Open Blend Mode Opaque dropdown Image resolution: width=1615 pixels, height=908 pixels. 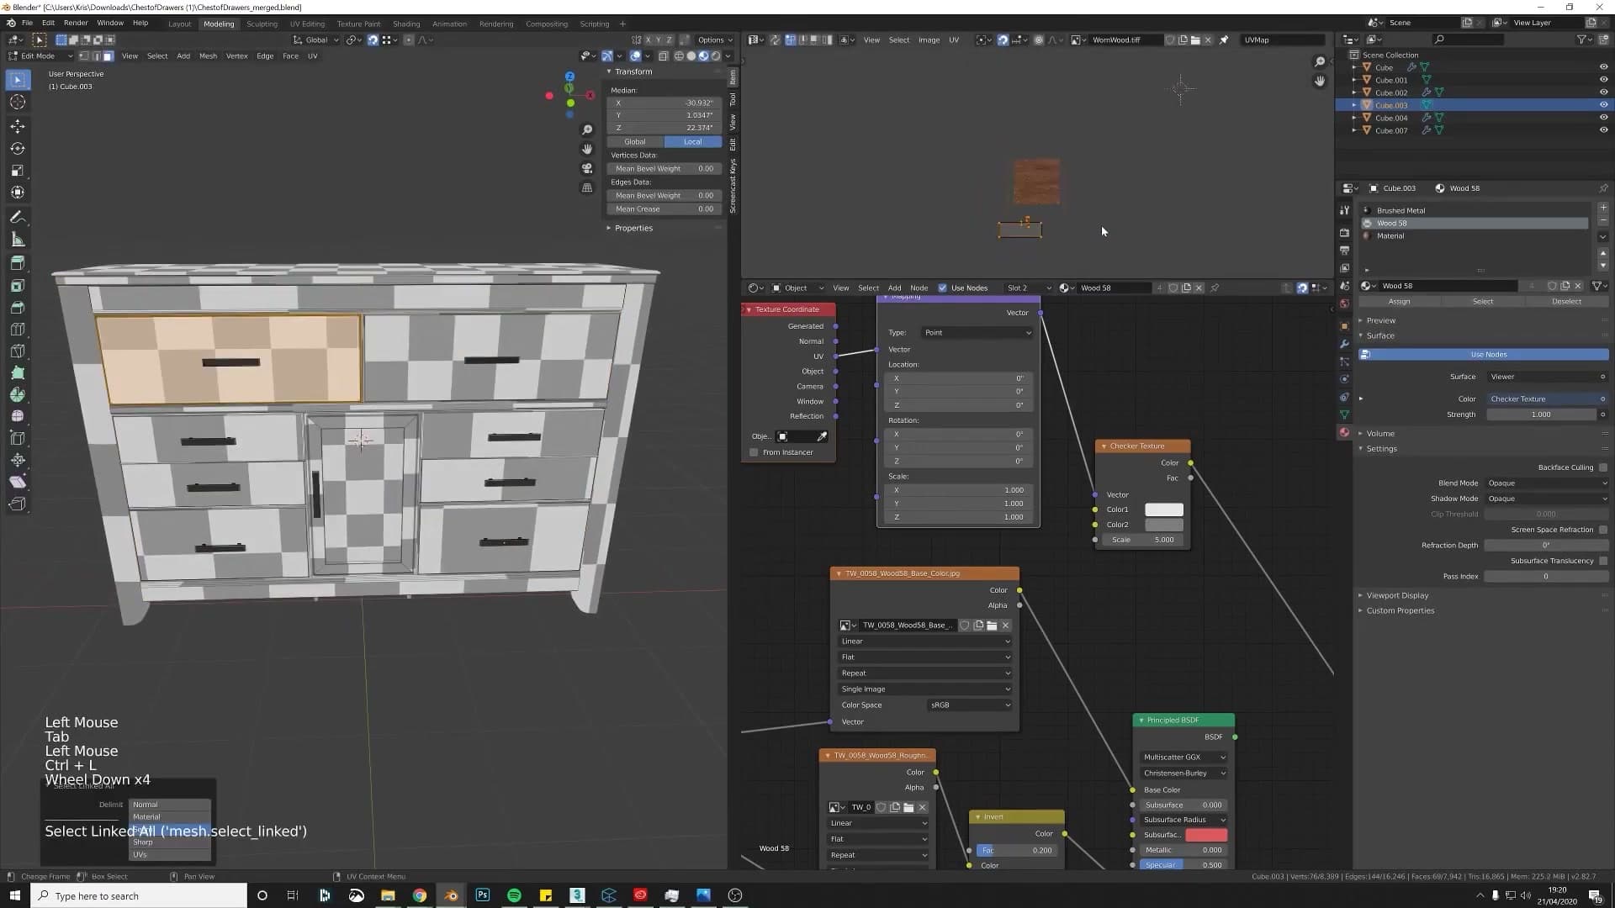[x=1547, y=483]
